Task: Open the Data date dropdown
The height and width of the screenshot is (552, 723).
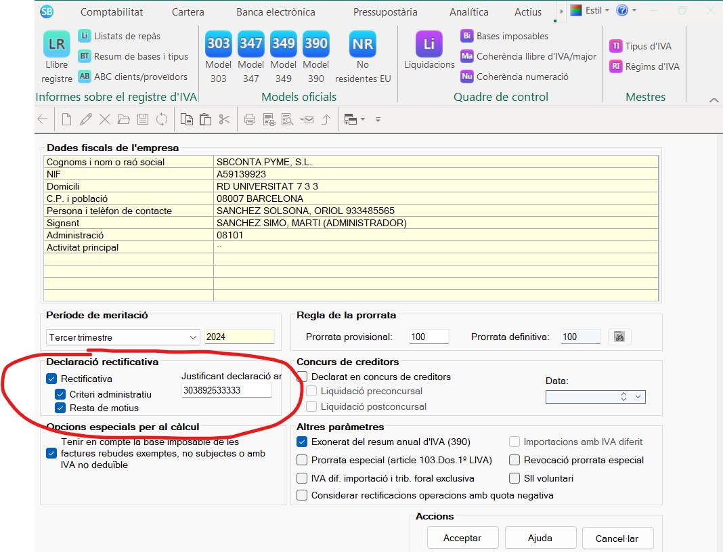Action: coord(638,397)
